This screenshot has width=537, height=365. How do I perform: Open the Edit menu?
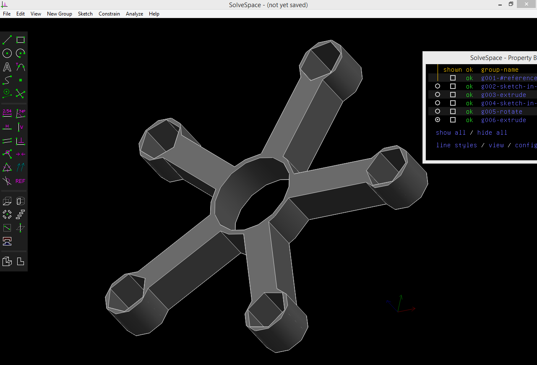[21, 14]
